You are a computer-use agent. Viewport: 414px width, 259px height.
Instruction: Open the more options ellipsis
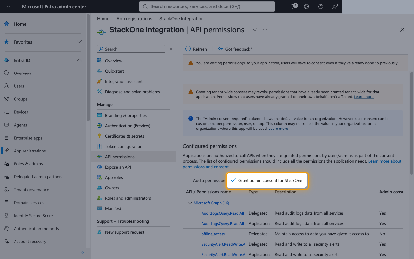coord(265,30)
